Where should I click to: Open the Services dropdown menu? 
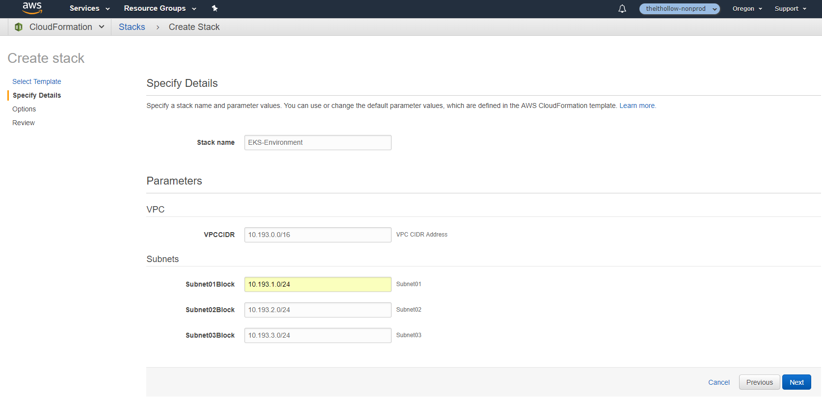pyautogui.click(x=89, y=8)
